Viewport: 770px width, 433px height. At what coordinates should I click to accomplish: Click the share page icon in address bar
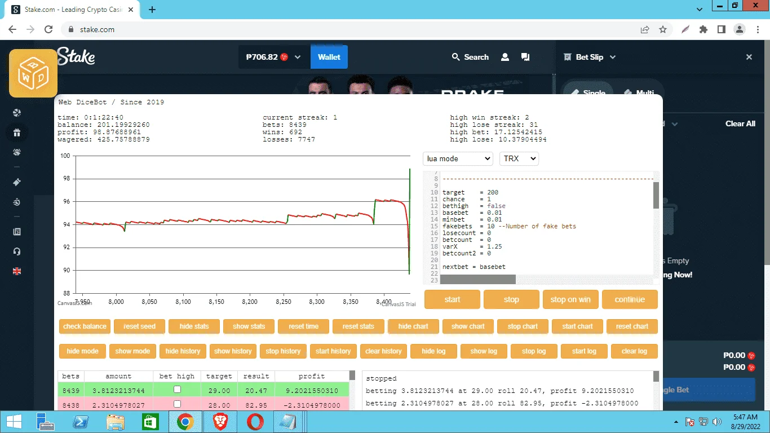pos(644,29)
